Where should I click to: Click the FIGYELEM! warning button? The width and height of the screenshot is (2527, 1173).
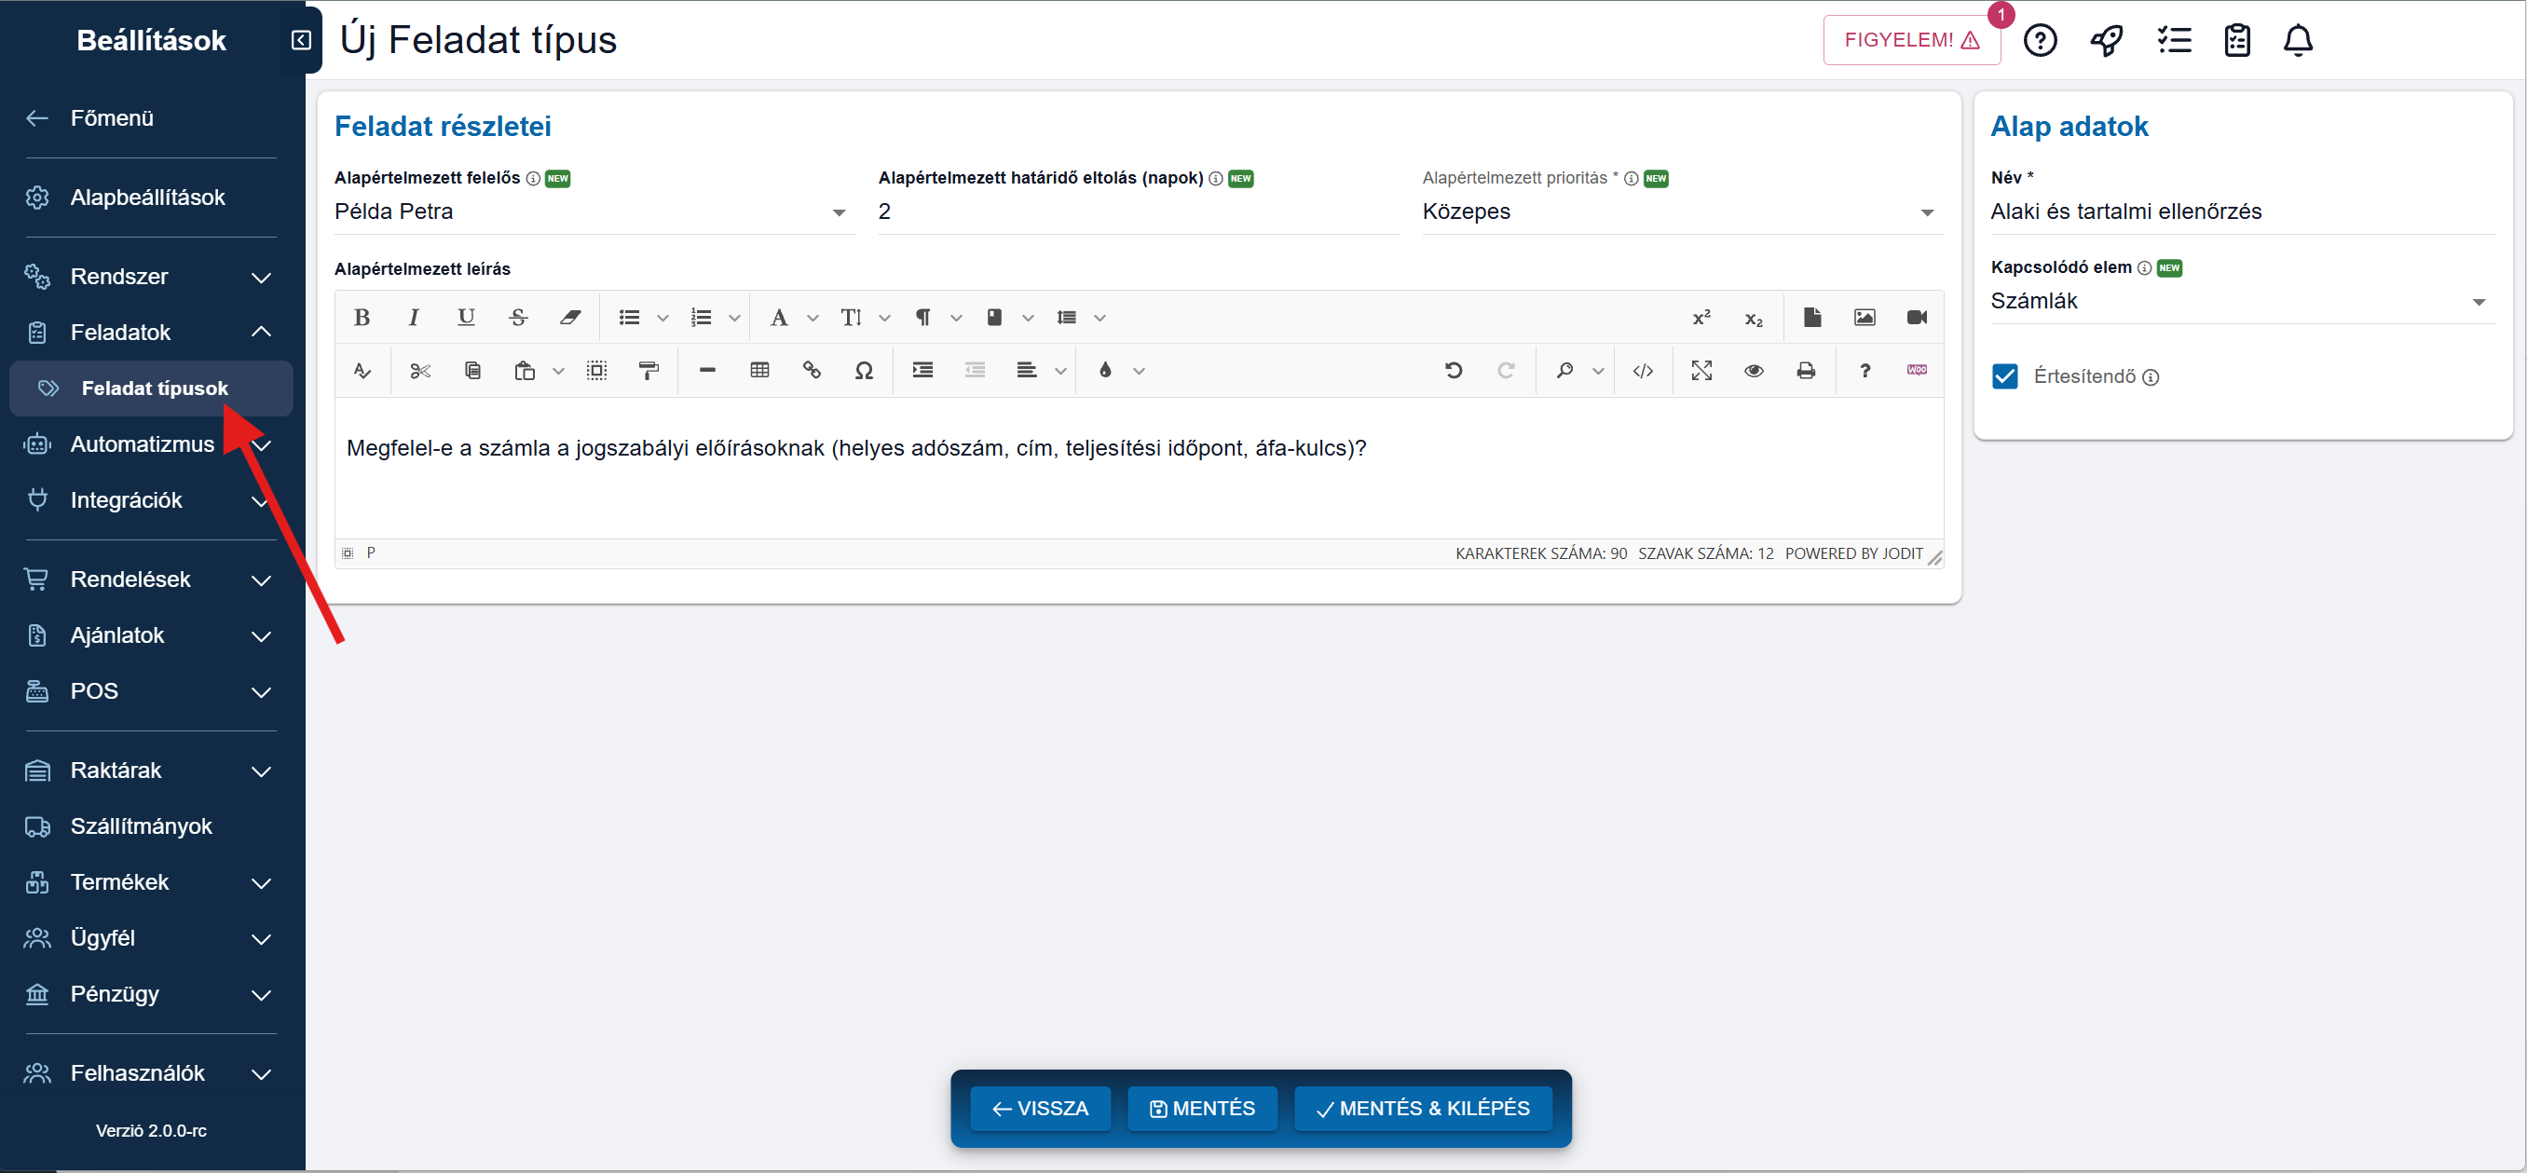click(1910, 40)
